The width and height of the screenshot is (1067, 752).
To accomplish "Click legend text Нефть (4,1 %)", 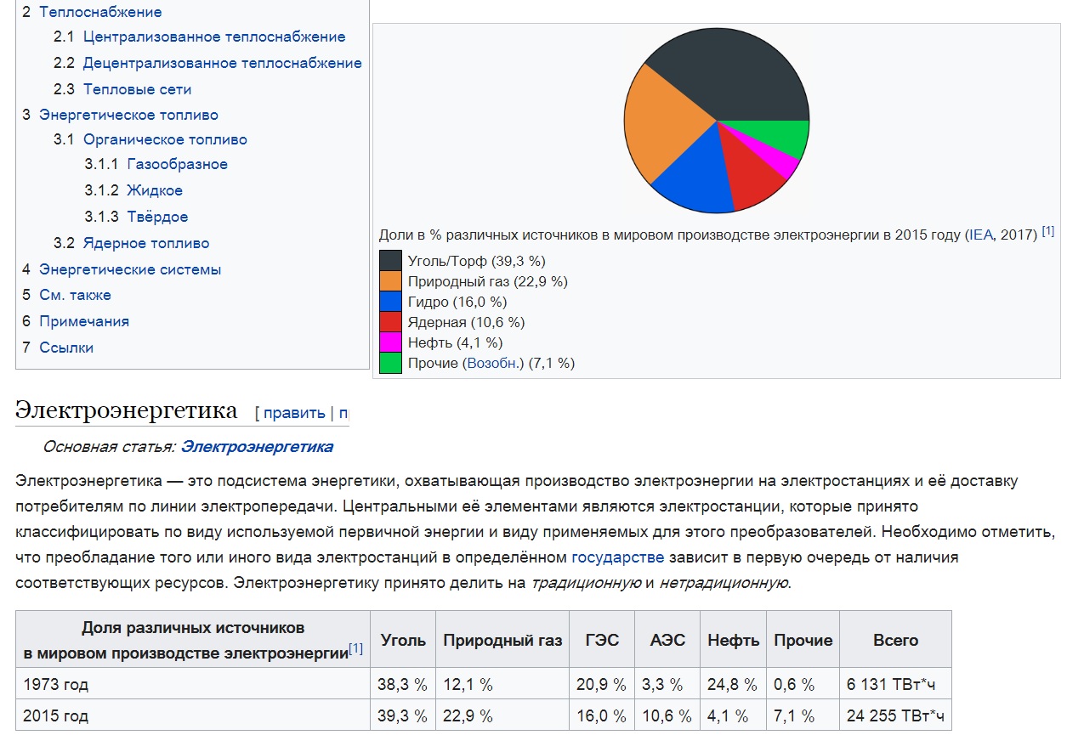I will [x=456, y=342].
